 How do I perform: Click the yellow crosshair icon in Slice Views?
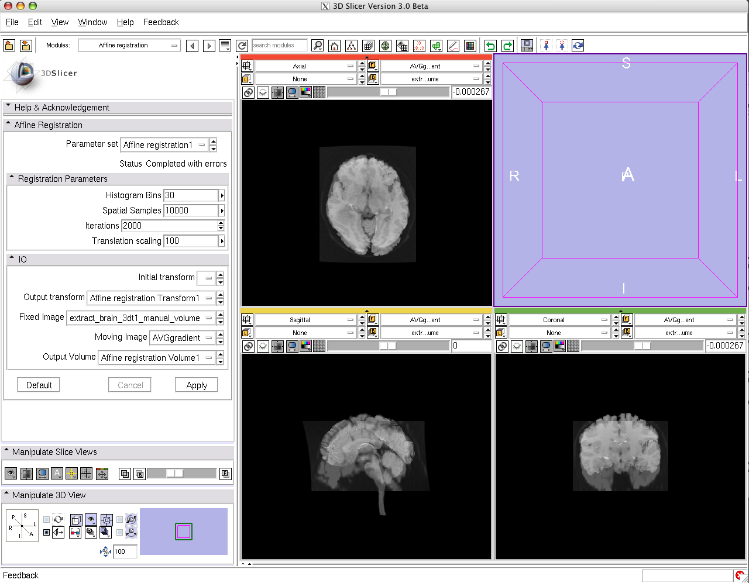coord(72,474)
